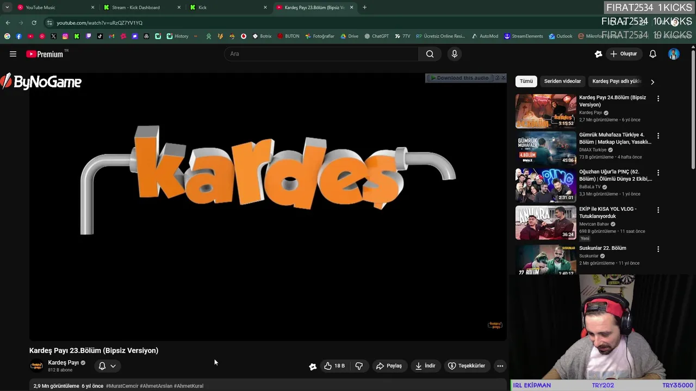Open the Outlook bookmark
This screenshot has height=391, width=696.
tap(560, 36)
